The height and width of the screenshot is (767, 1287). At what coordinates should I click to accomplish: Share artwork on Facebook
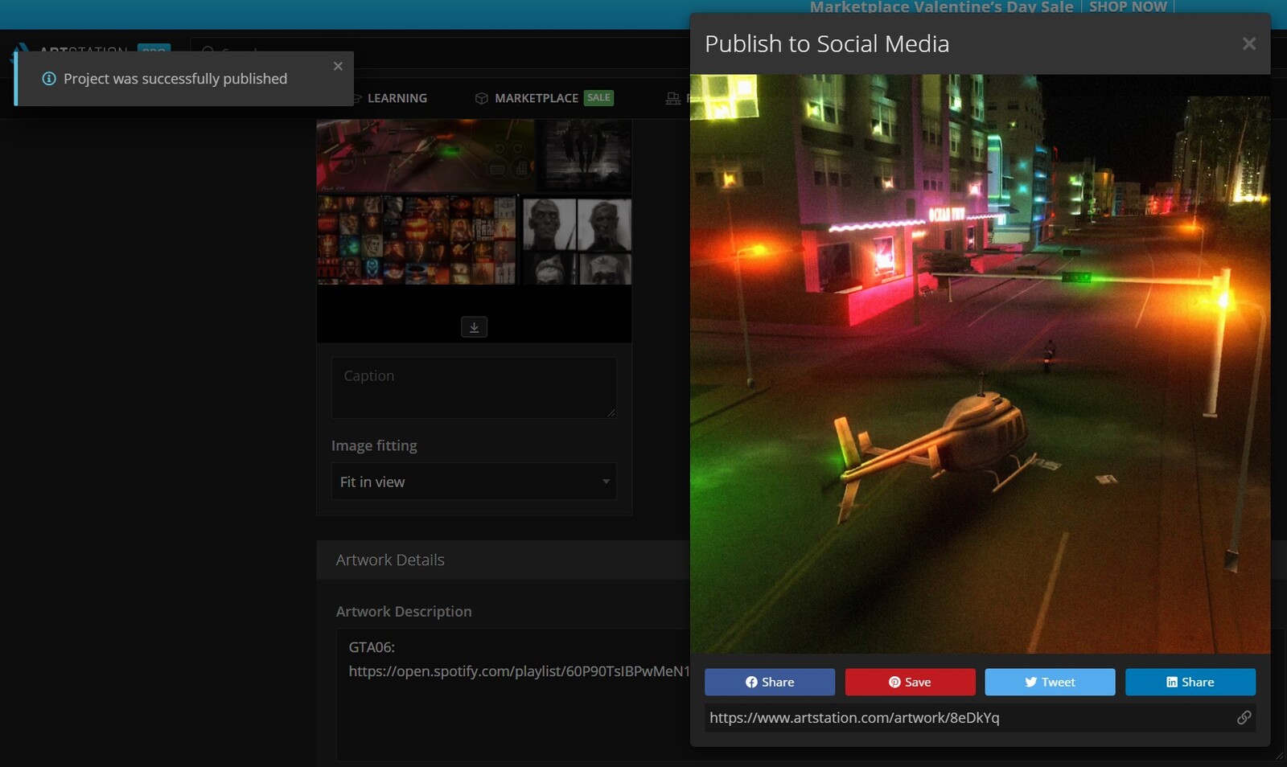[770, 682]
